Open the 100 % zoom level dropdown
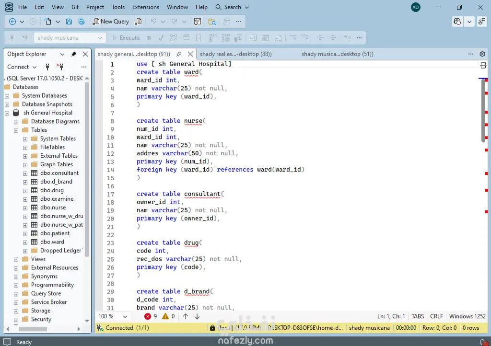Viewport: 491px width, 346px height. coord(125,316)
